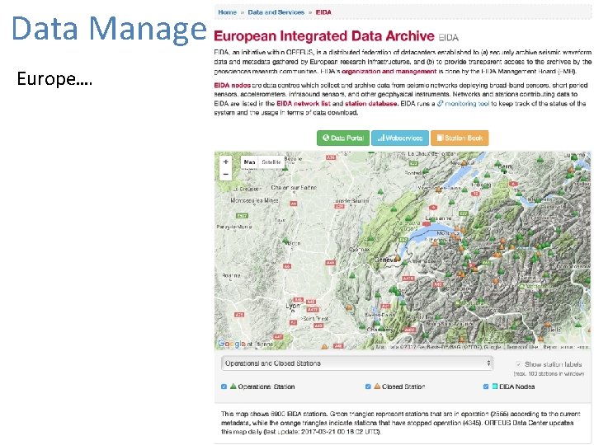Screen dimensions: 594x445
Task: Zoom in the map with plus icon
Action: tap(226, 162)
